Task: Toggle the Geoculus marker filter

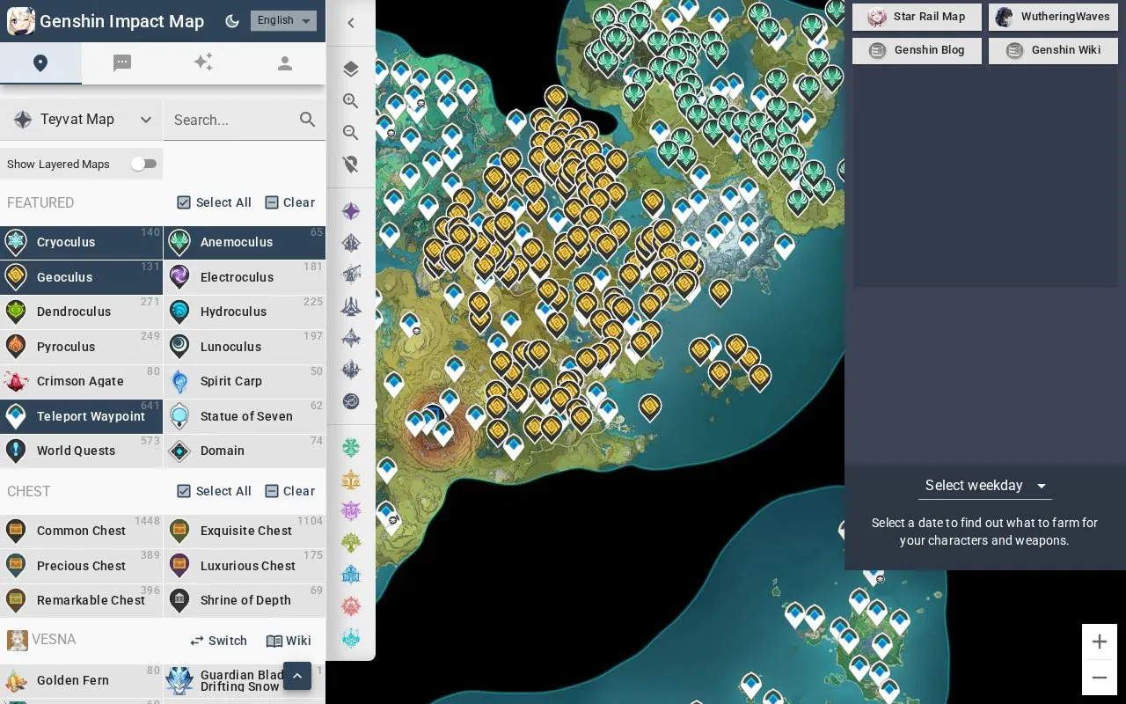Action: [81, 277]
